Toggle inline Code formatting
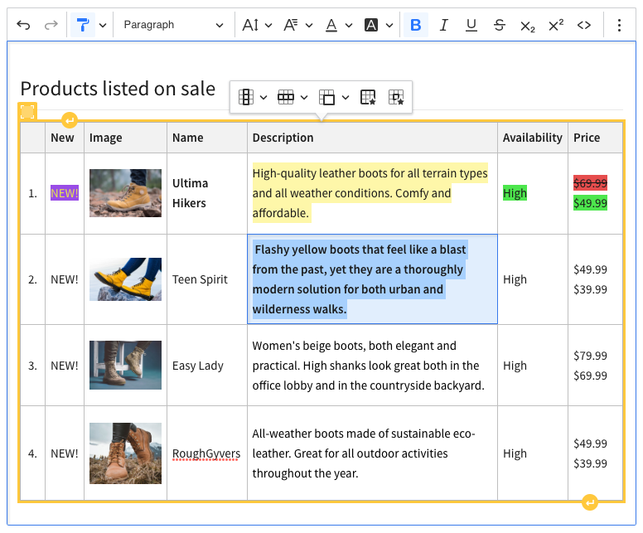Screen dimensions: 643x533 pyautogui.click(x=583, y=25)
